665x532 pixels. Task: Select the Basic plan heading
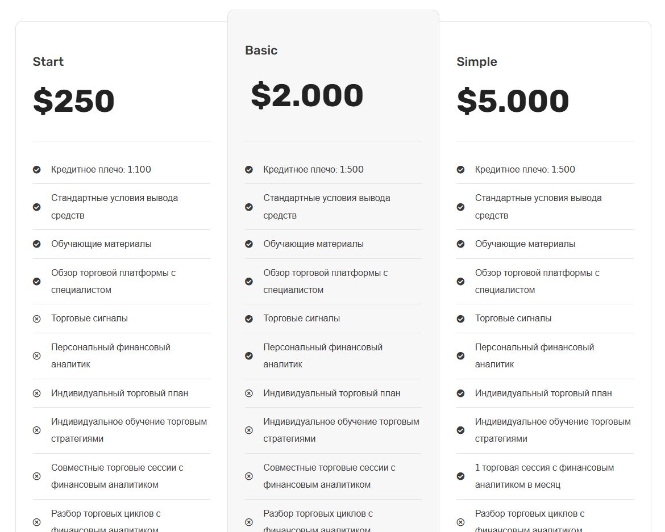point(261,51)
